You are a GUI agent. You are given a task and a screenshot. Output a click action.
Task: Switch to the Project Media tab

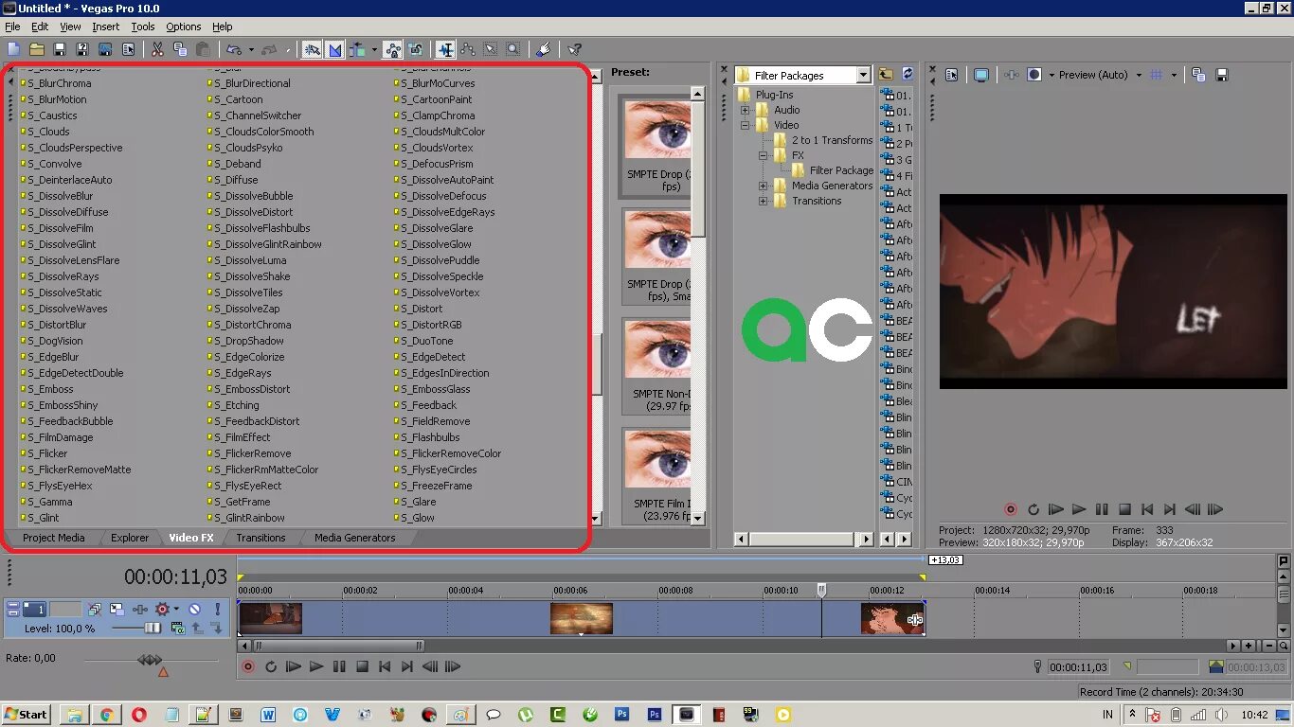(54, 538)
